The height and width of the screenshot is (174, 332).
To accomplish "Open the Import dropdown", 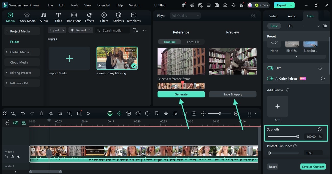I will click(x=57, y=30).
